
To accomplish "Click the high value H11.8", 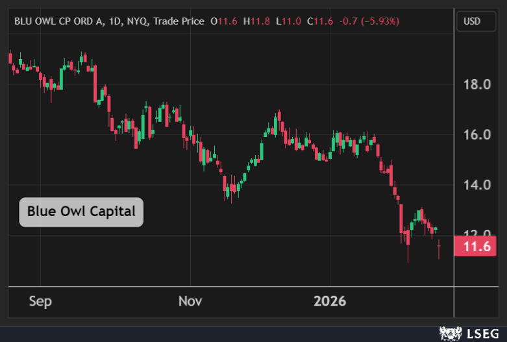I will (256, 21).
